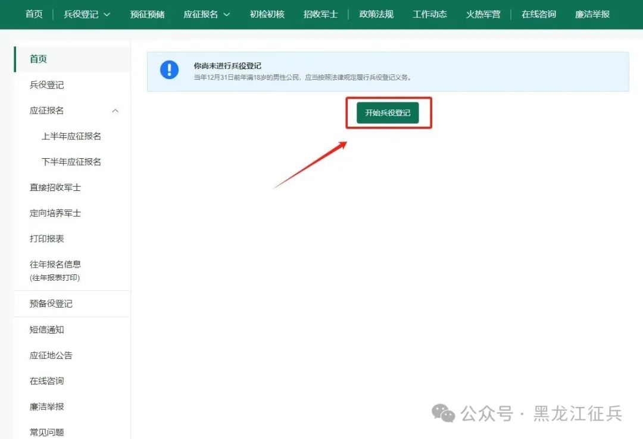The width and height of the screenshot is (643, 439).
Task: Open the 应征报名 dropdown in the top navigation
Action: 202,14
